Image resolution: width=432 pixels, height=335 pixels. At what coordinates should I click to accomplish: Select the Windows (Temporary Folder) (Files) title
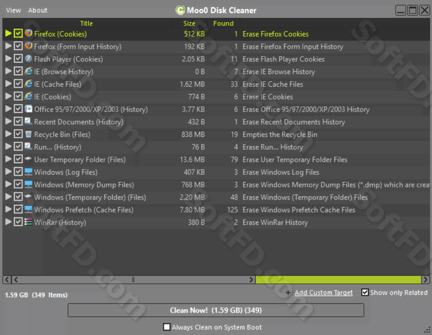90,197
